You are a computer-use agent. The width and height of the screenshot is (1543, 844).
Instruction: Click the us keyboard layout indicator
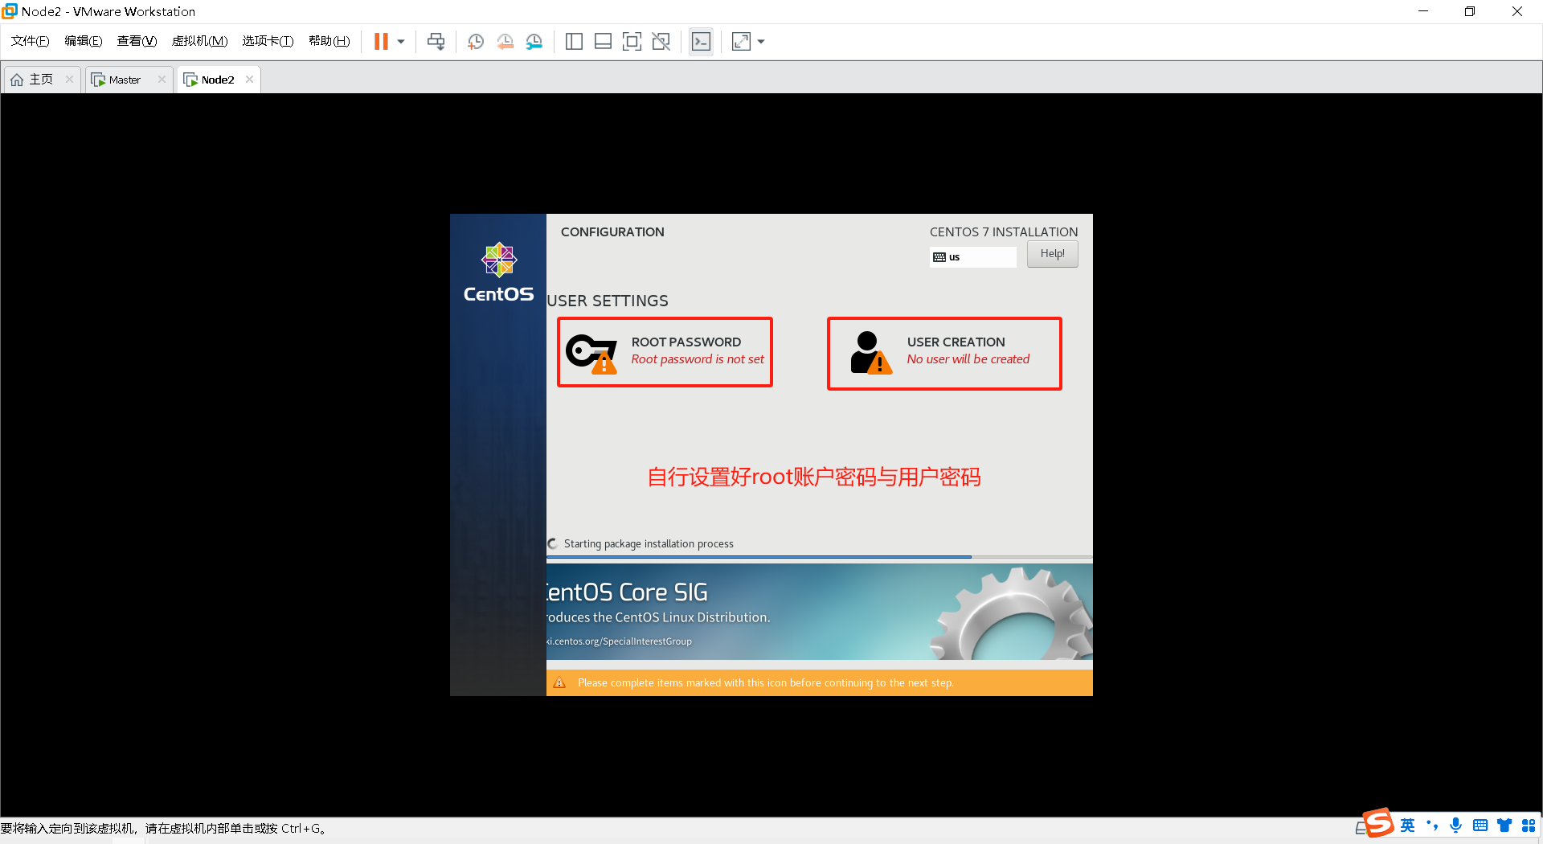(972, 257)
